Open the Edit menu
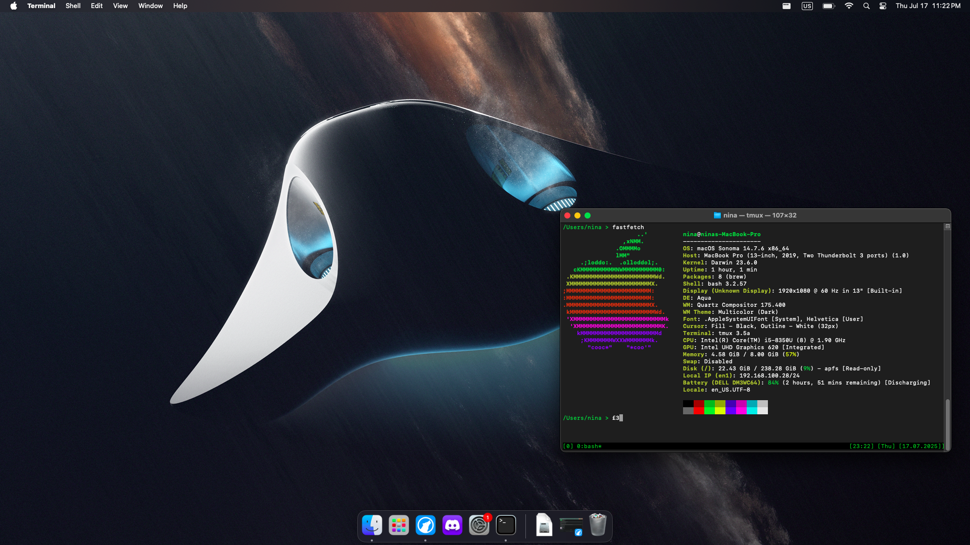This screenshot has width=970, height=545. coord(96,6)
